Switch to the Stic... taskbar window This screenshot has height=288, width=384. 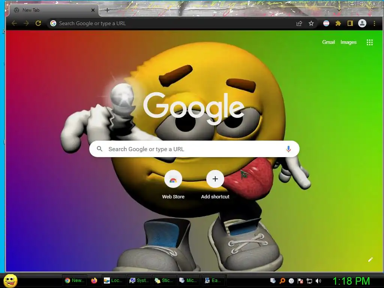tap(164, 280)
